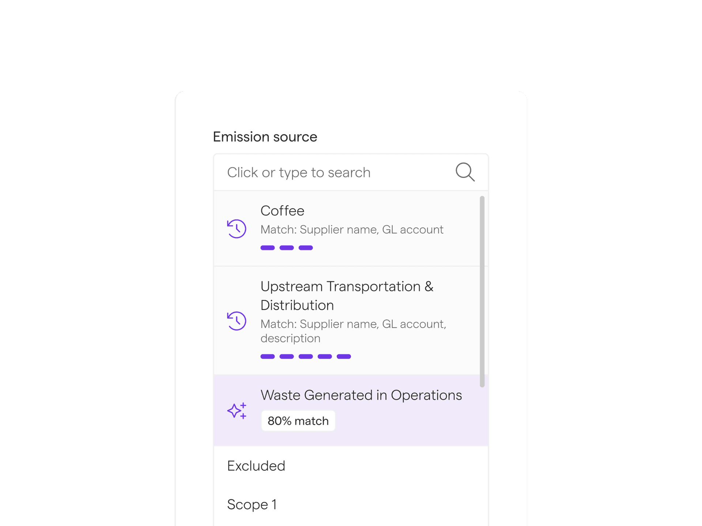
Task: Click the dropdown list vertical scrollbar
Action: tap(482, 291)
